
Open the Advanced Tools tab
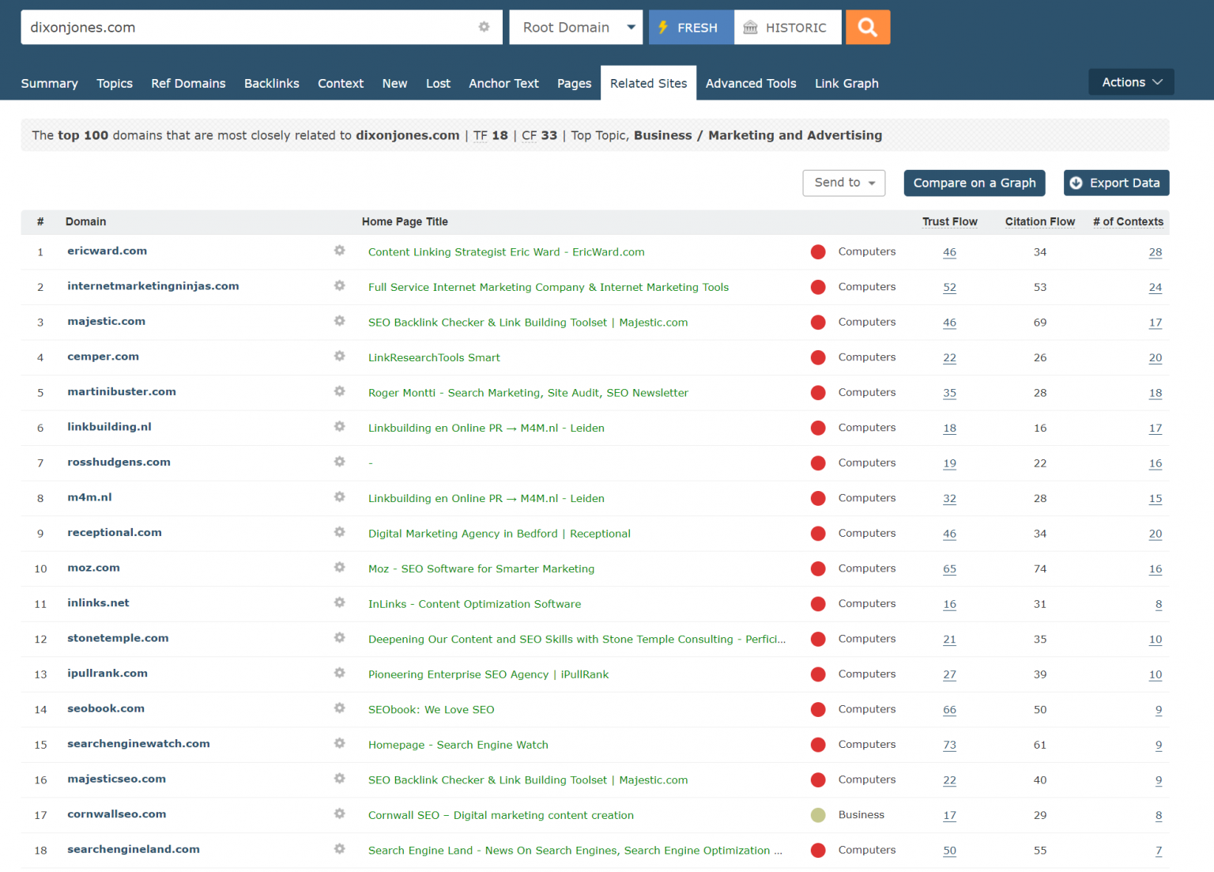coord(751,83)
